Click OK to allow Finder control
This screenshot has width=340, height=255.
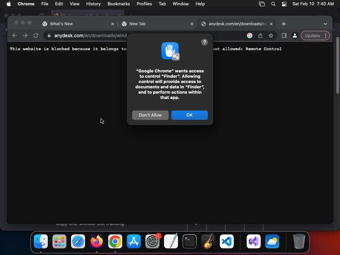point(190,115)
